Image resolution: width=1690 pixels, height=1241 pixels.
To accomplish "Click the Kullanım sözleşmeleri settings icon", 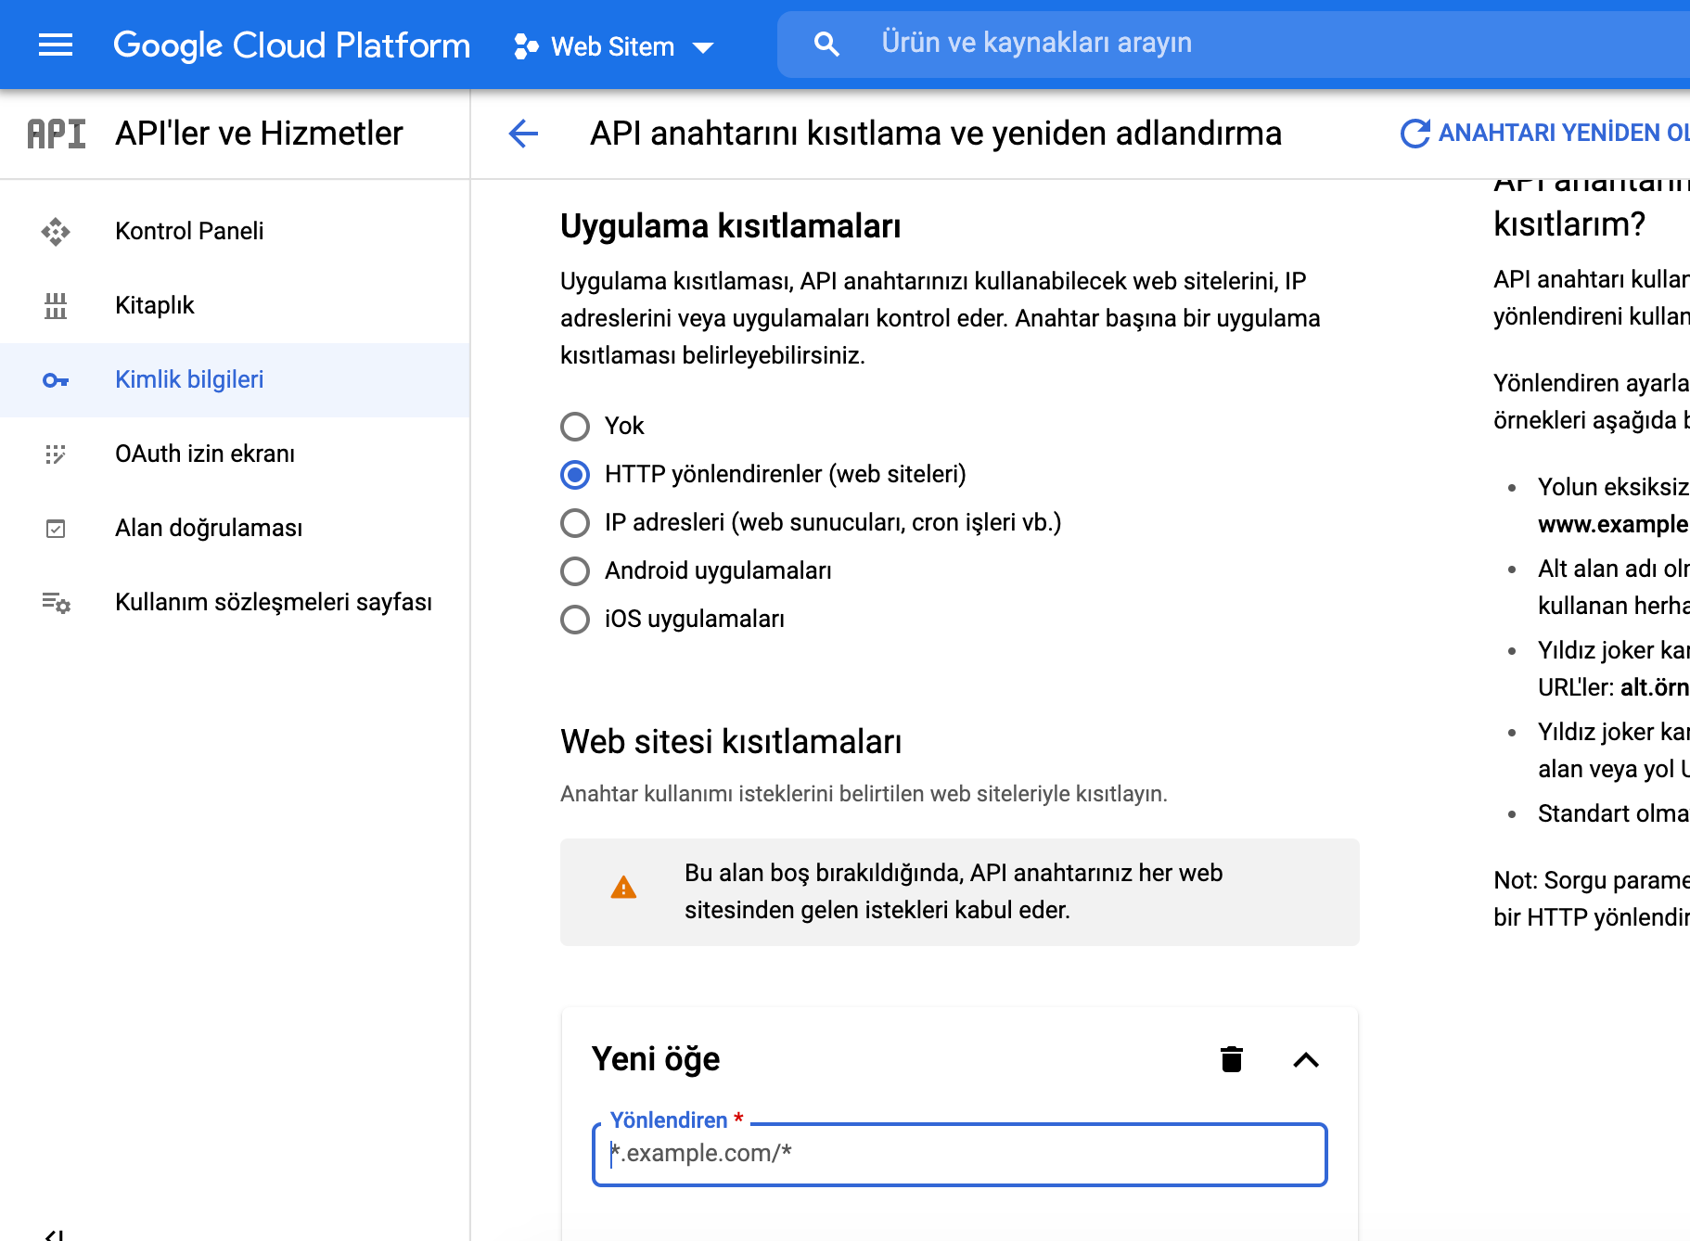I will [56, 603].
